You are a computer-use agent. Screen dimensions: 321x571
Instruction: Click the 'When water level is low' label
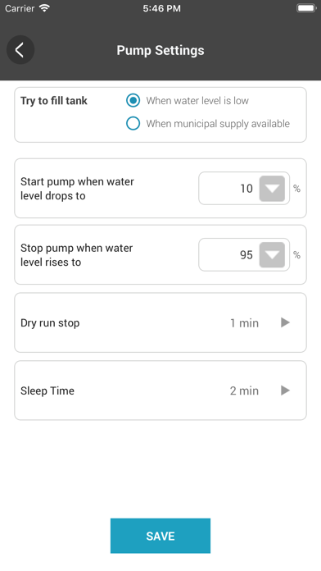197,101
